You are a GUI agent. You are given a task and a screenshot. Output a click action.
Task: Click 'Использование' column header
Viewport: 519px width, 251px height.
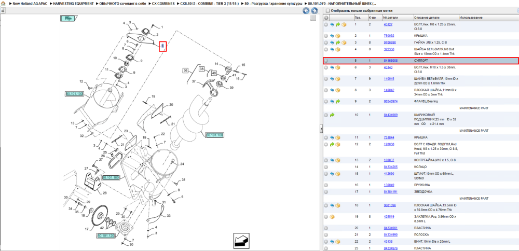point(488,18)
